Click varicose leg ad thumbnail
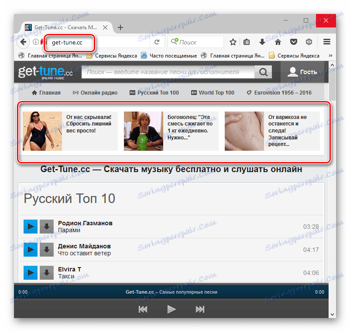 pyautogui.click(x=244, y=131)
